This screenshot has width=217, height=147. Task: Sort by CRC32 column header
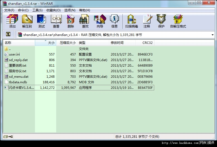point(145,43)
